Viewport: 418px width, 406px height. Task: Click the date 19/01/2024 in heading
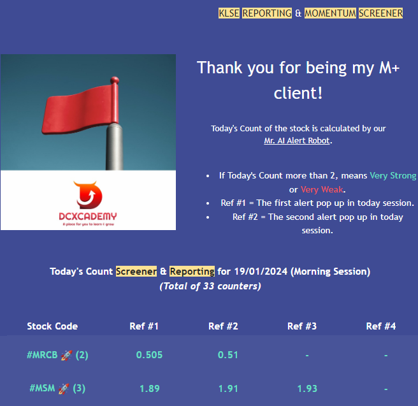pyautogui.click(x=261, y=272)
